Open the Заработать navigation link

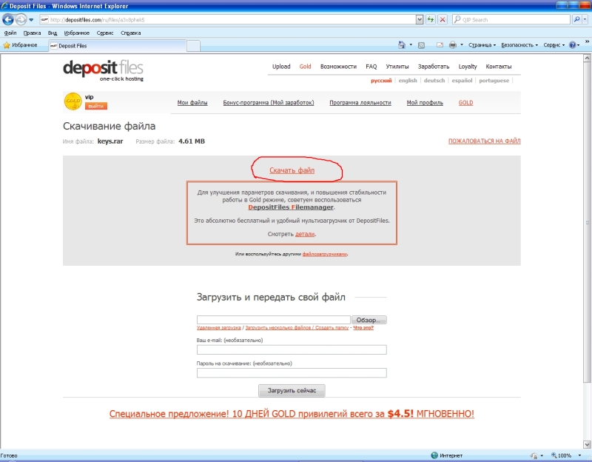[x=434, y=67]
